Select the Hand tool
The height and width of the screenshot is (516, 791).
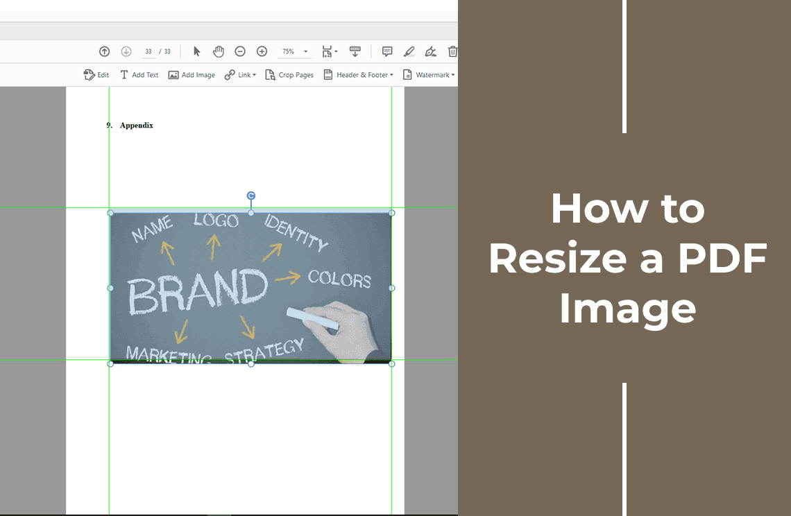pyautogui.click(x=219, y=51)
